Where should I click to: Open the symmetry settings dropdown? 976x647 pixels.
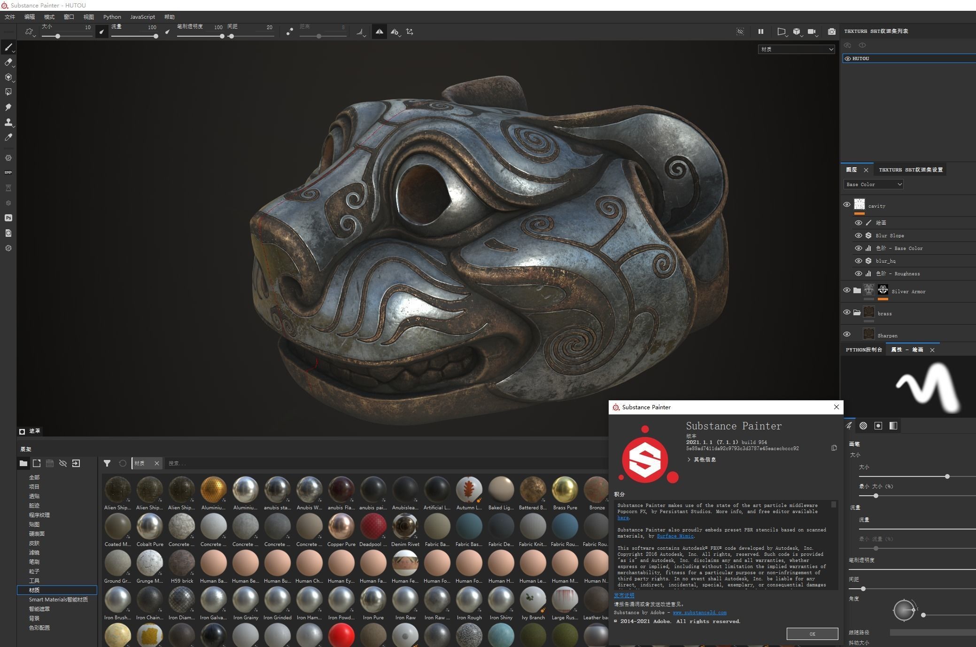pos(395,32)
